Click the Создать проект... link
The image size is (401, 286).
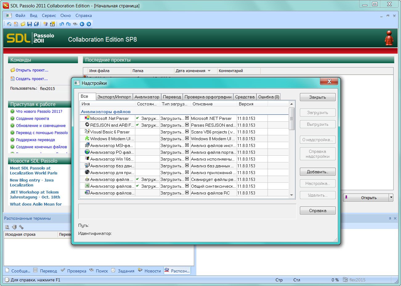(32, 79)
